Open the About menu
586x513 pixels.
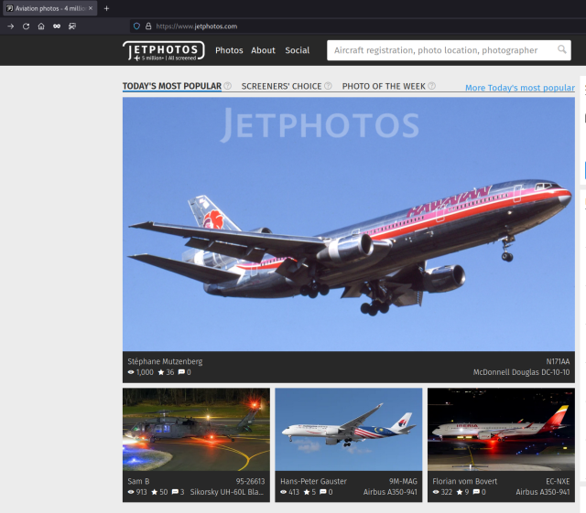[x=263, y=50]
